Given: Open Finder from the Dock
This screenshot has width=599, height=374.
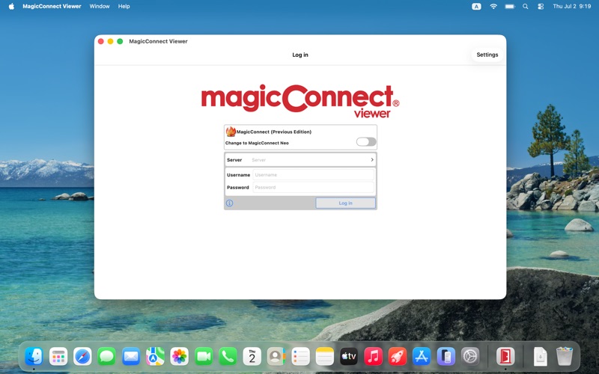Looking at the screenshot, I should [x=34, y=357].
